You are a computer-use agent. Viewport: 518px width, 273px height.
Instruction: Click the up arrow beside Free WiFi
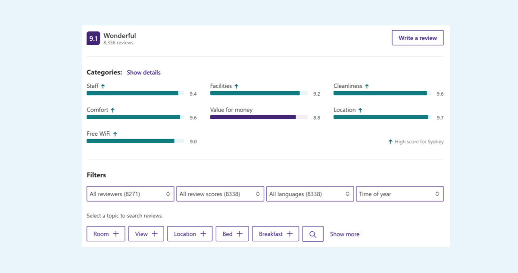click(x=115, y=134)
